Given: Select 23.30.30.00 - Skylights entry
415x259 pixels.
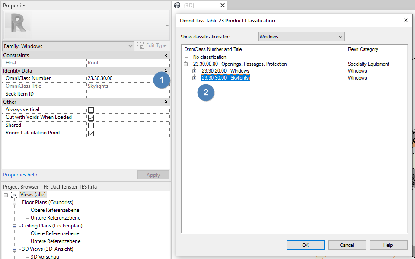Looking at the screenshot, I should click(225, 78).
